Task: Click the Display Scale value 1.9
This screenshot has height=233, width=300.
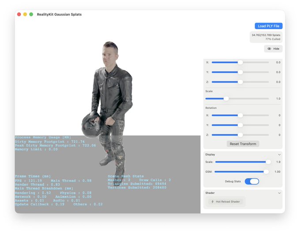Action: pyautogui.click(x=278, y=162)
